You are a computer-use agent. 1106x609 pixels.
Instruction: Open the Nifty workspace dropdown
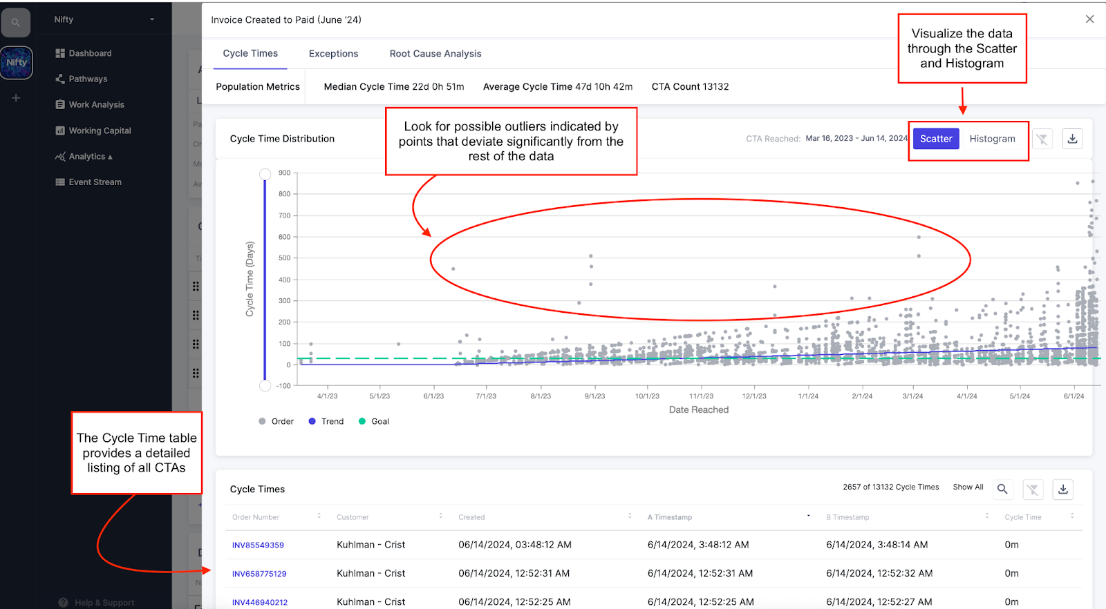(104, 19)
